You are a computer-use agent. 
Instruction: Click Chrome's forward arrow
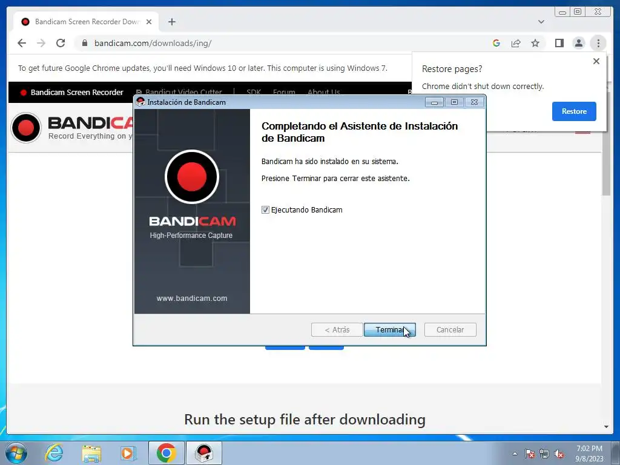click(x=41, y=43)
